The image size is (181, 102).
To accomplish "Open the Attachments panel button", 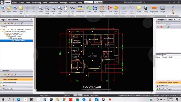I will (16, 89).
